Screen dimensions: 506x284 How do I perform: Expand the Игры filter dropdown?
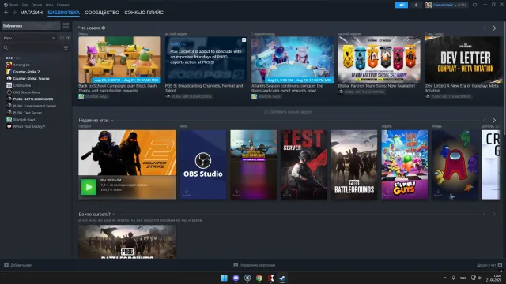click(29, 38)
